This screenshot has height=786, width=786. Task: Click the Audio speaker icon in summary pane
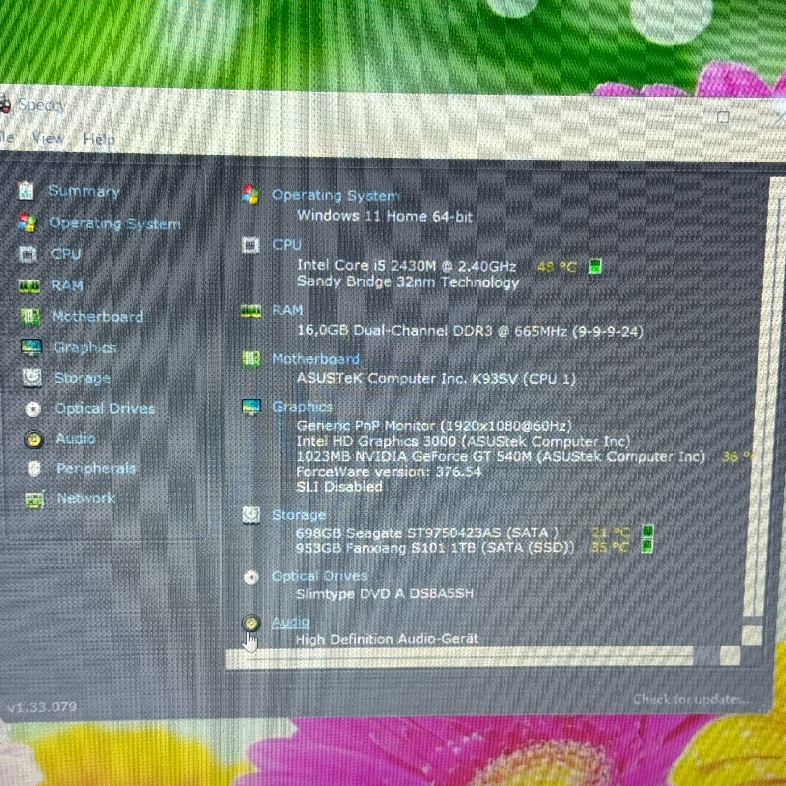[x=251, y=623]
